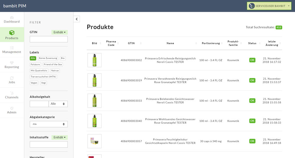Focus the Alkoholgehalt value input
Viewport: 295px width, 158px height.
pyautogui.click(x=39, y=104)
